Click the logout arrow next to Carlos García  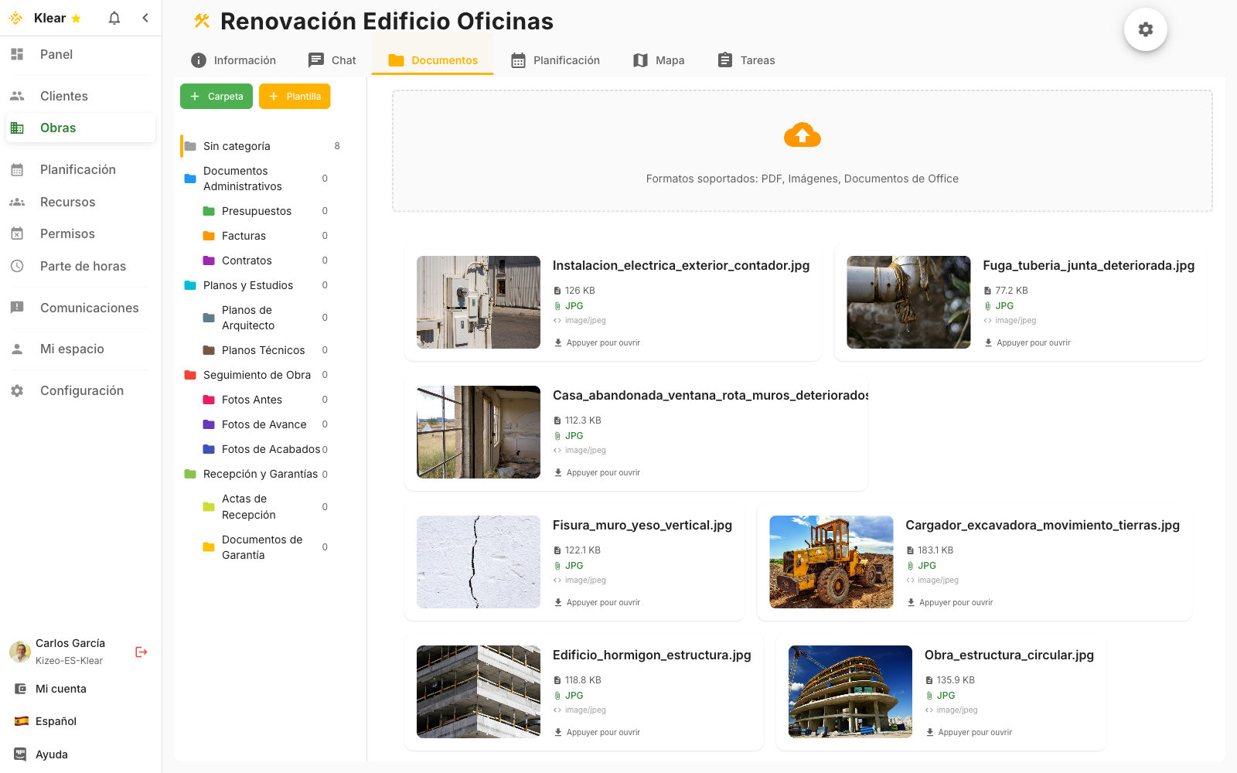point(141,652)
